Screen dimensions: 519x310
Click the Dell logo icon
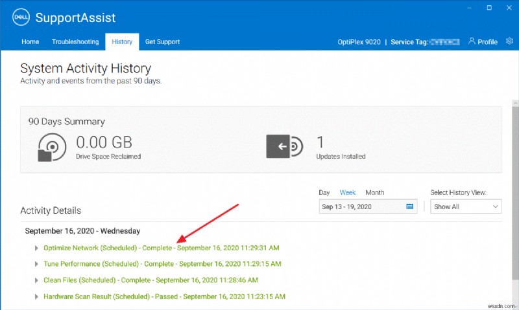click(21, 17)
